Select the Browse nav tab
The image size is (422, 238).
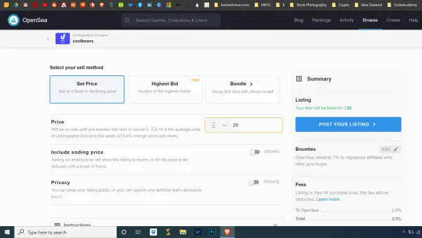(x=370, y=20)
